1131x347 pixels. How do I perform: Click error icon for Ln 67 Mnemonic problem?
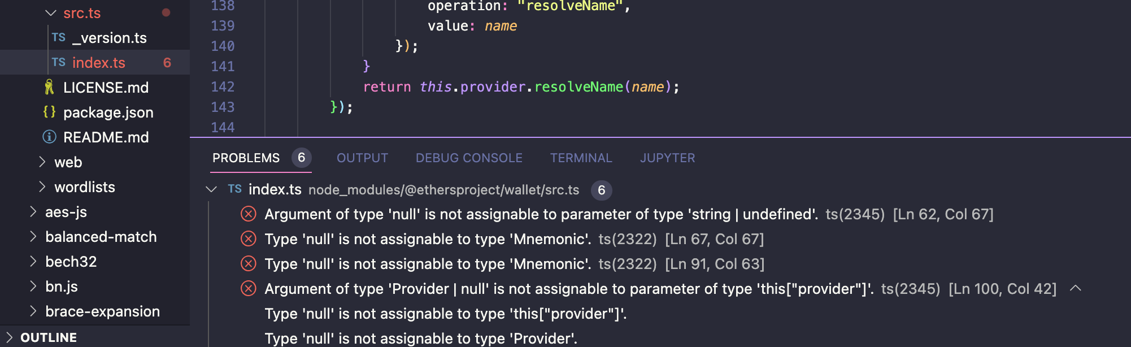coord(249,239)
